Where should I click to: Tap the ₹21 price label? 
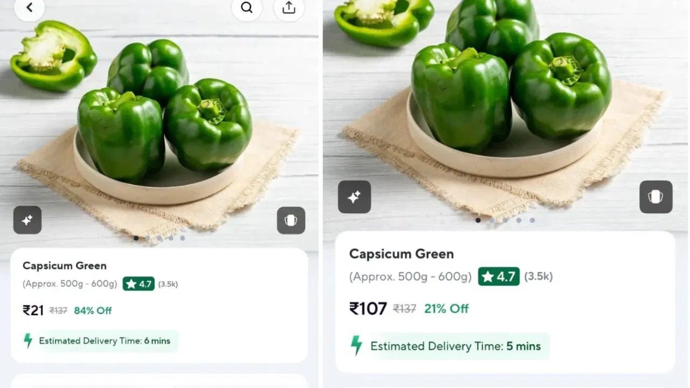pyautogui.click(x=33, y=310)
